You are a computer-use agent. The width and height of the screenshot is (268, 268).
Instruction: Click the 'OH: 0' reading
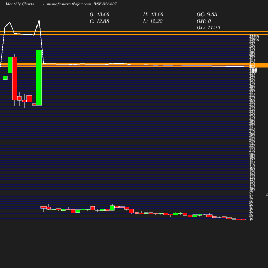coord(204,21)
